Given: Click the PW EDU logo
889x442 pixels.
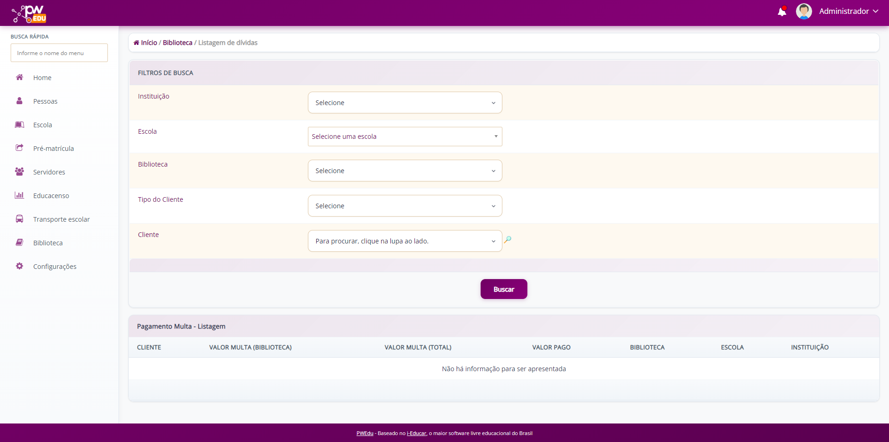Looking at the screenshot, I should point(29,13).
